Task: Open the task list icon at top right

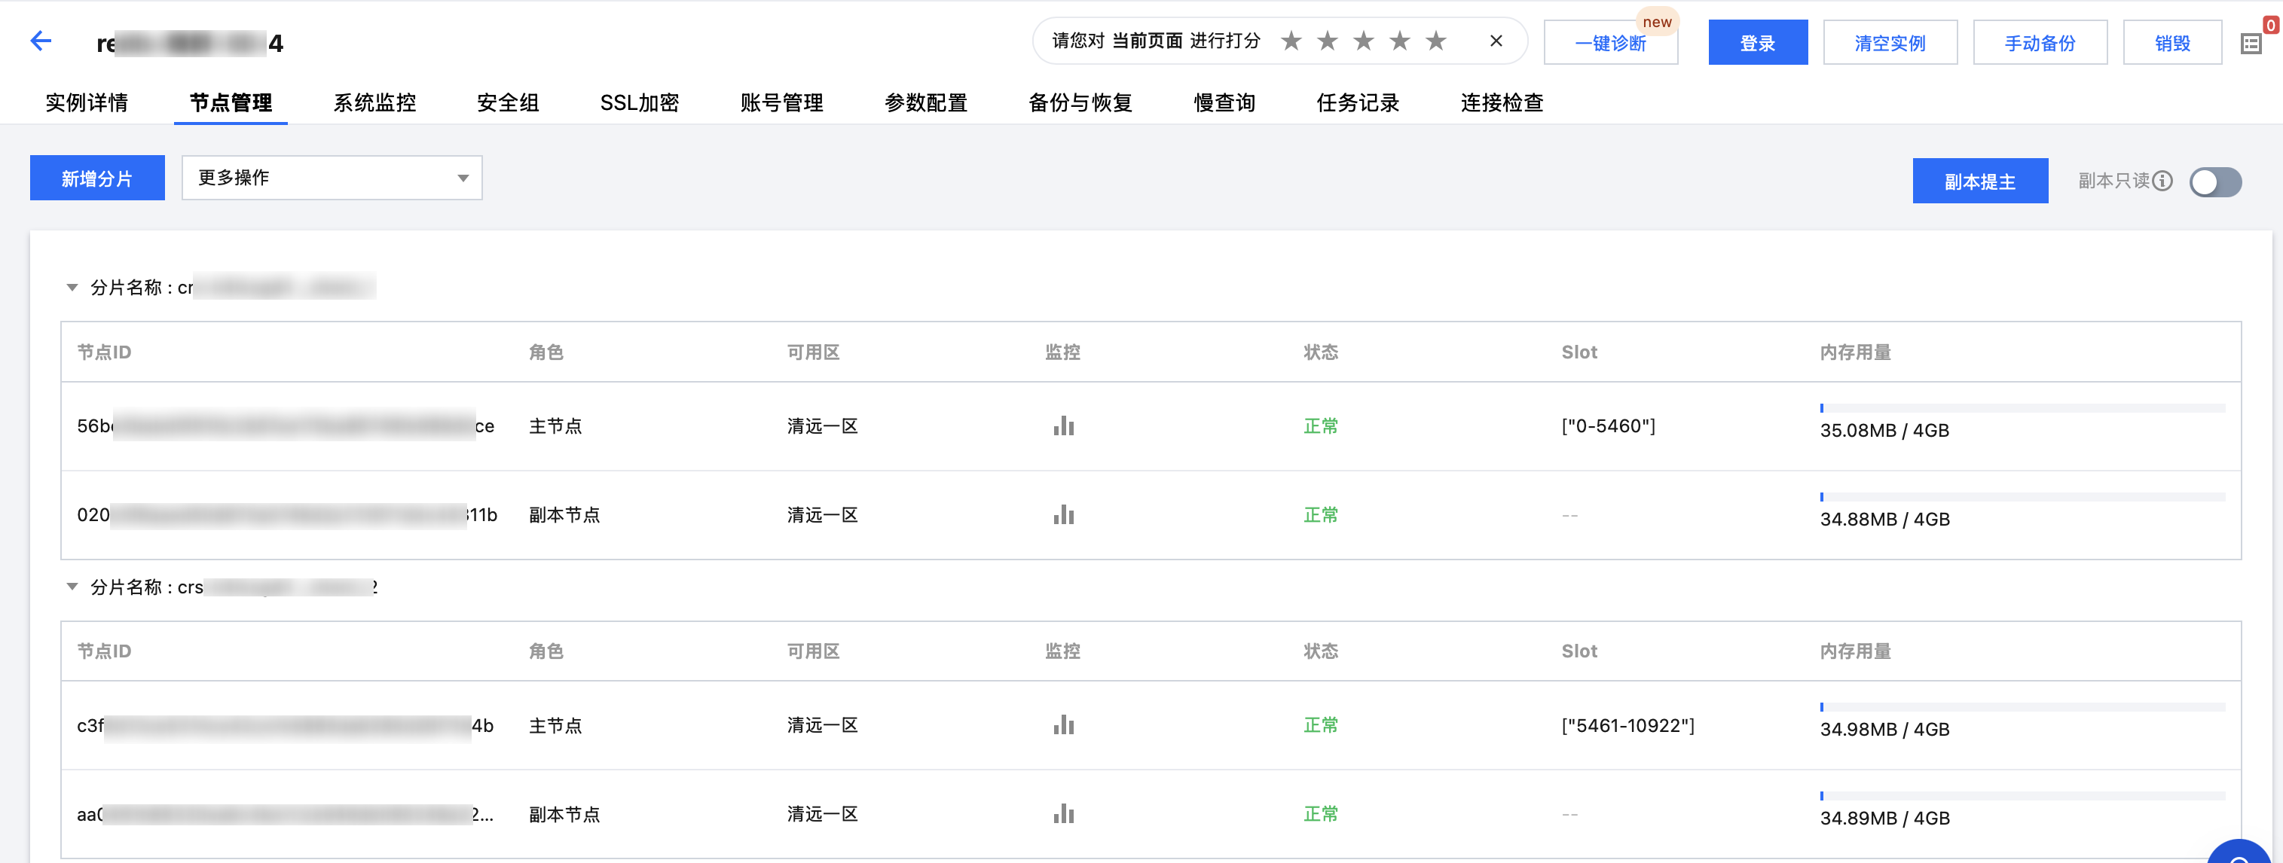Action: (2250, 44)
